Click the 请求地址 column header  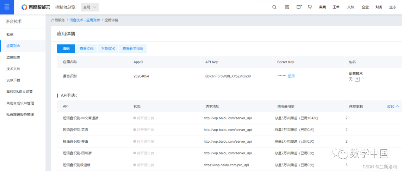pyautogui.click(x=212, y=106)
